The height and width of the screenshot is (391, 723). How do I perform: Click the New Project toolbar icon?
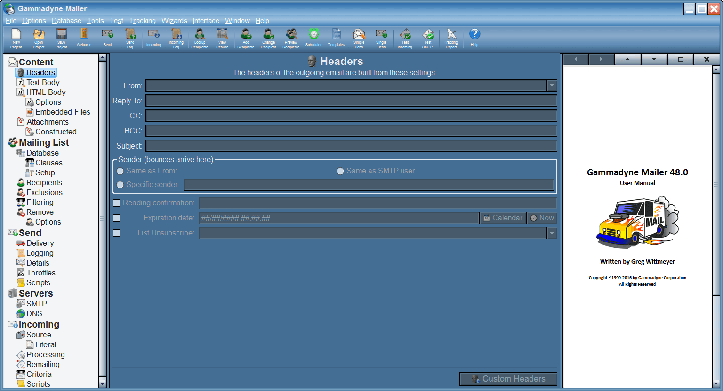pos(16,39)
